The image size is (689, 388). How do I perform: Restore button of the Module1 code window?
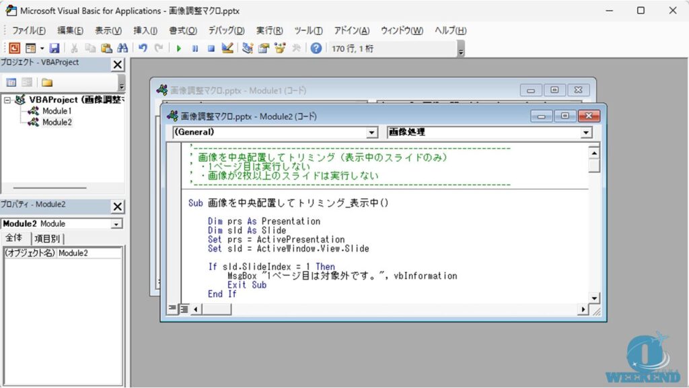coord(554,90)
